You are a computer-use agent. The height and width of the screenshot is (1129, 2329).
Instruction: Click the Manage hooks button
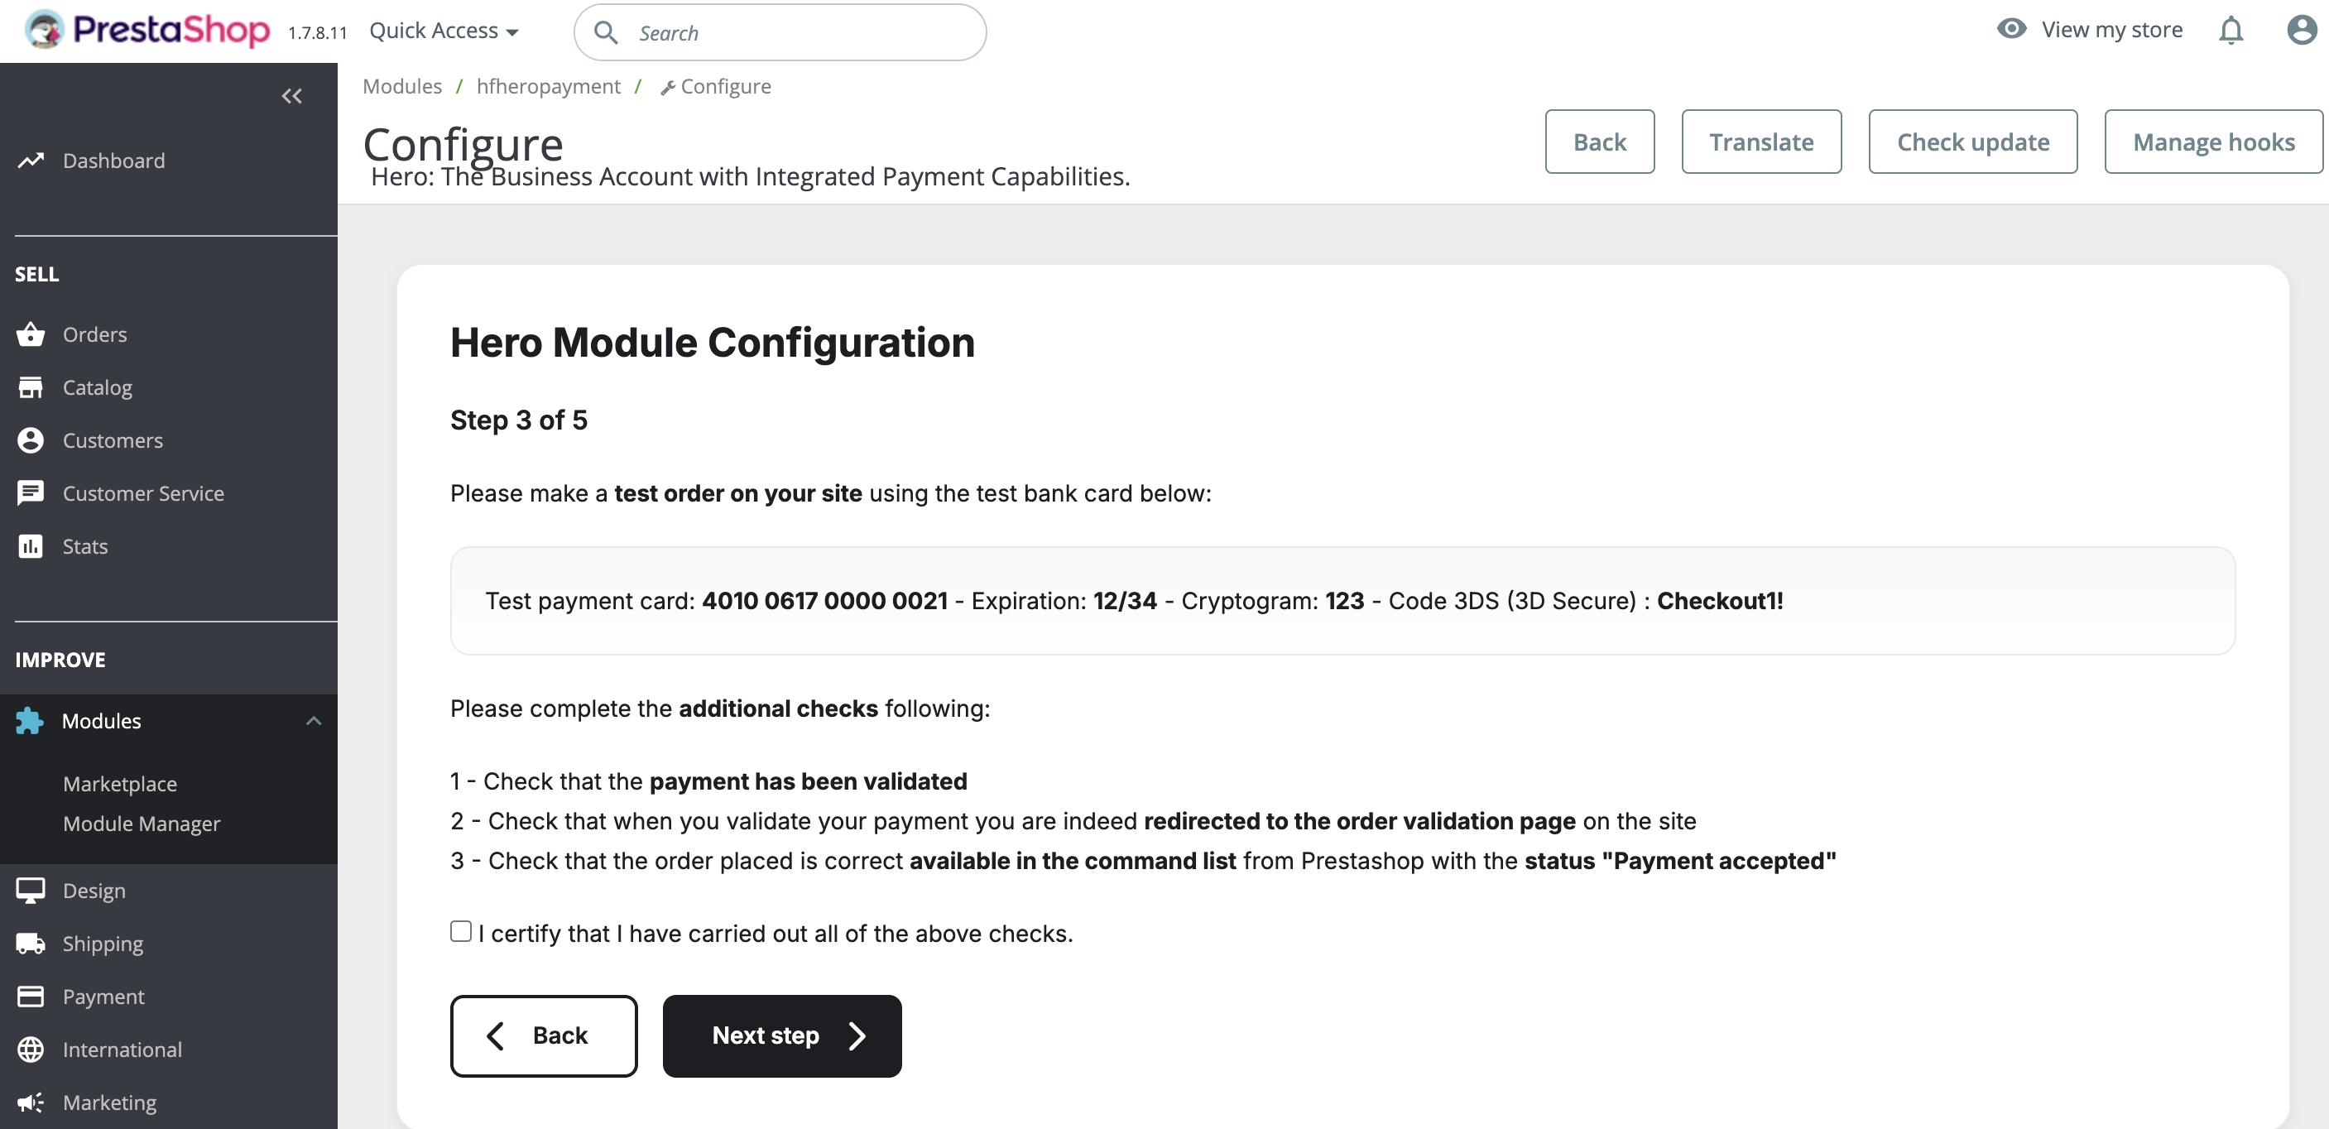pyautogui.click(x=2212, y=141)
